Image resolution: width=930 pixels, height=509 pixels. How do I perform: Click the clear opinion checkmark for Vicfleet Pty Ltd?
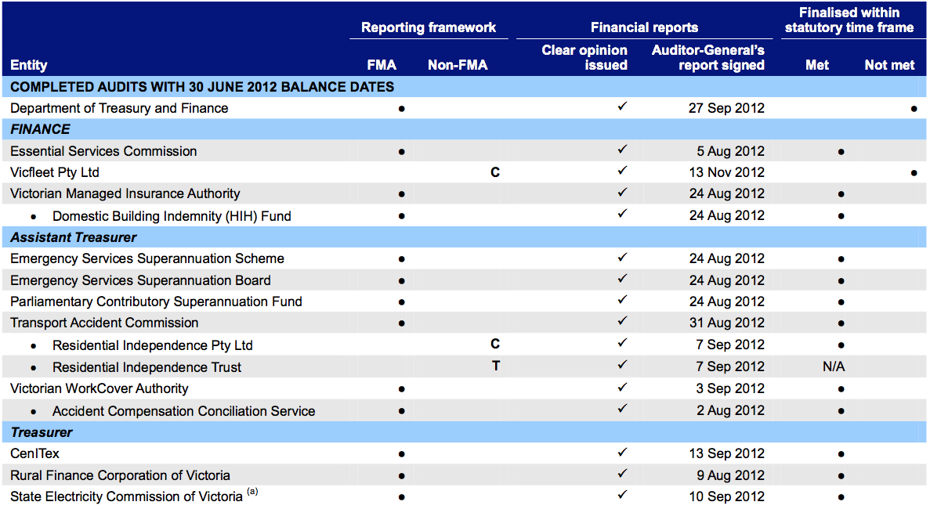coord(622,171)
